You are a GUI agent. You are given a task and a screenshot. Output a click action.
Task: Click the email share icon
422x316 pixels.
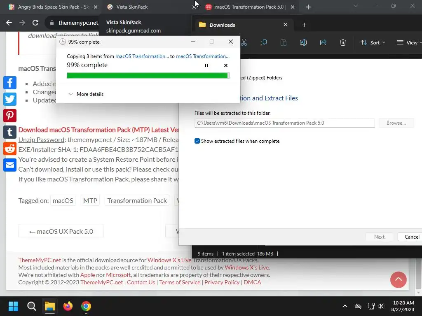(x=10, y=165)
